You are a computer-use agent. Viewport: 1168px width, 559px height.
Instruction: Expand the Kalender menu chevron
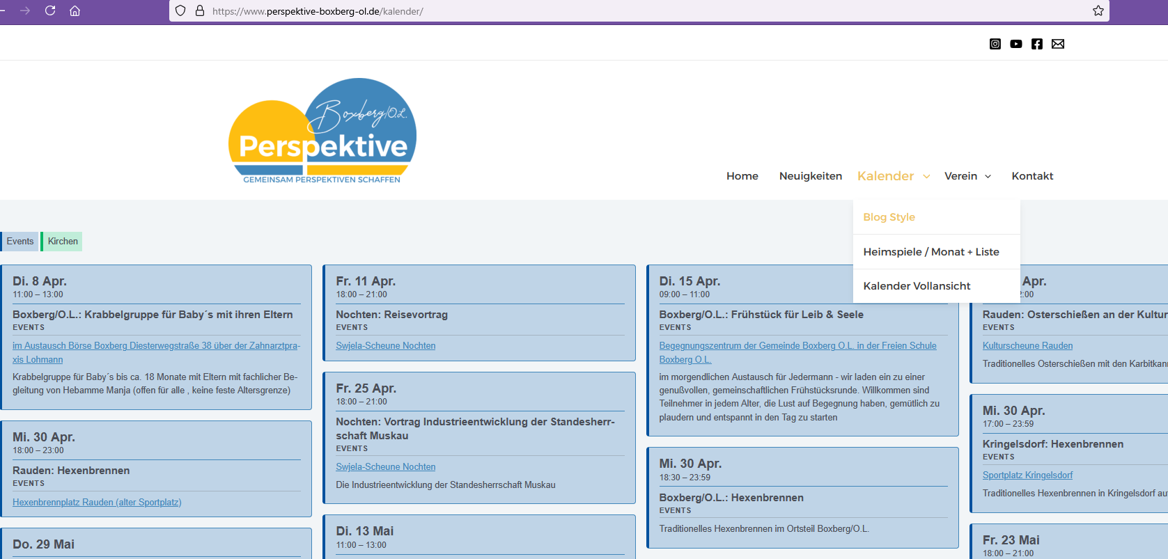tap(926, 177)
